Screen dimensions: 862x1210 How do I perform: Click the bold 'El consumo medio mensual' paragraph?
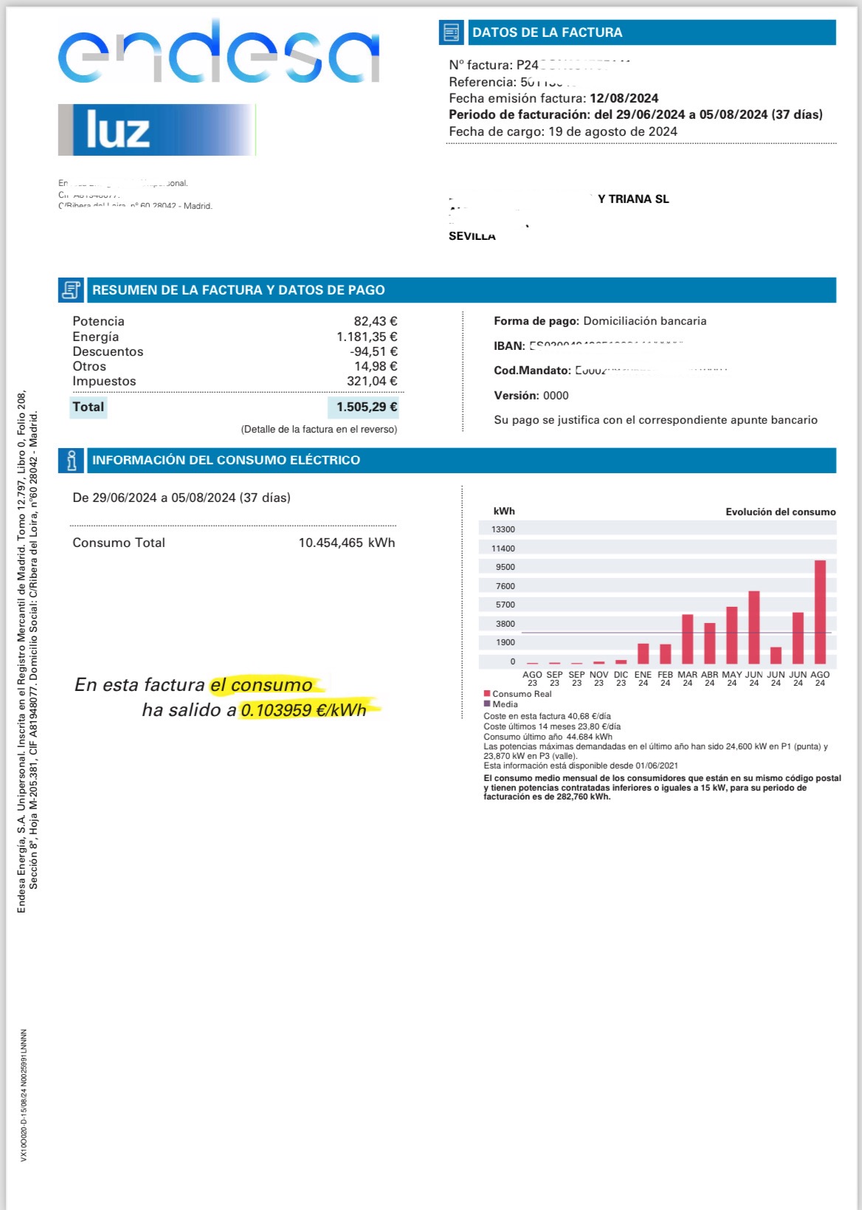point(662,788)
